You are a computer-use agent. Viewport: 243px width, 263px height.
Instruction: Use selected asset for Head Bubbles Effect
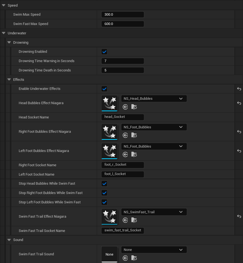pos(125,107)
